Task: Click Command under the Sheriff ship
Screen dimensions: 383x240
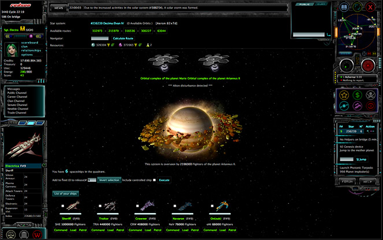Action: (61, 230)
